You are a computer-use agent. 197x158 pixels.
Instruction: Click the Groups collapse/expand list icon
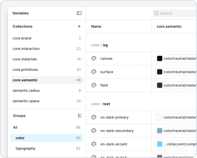(x=80, y=116)
